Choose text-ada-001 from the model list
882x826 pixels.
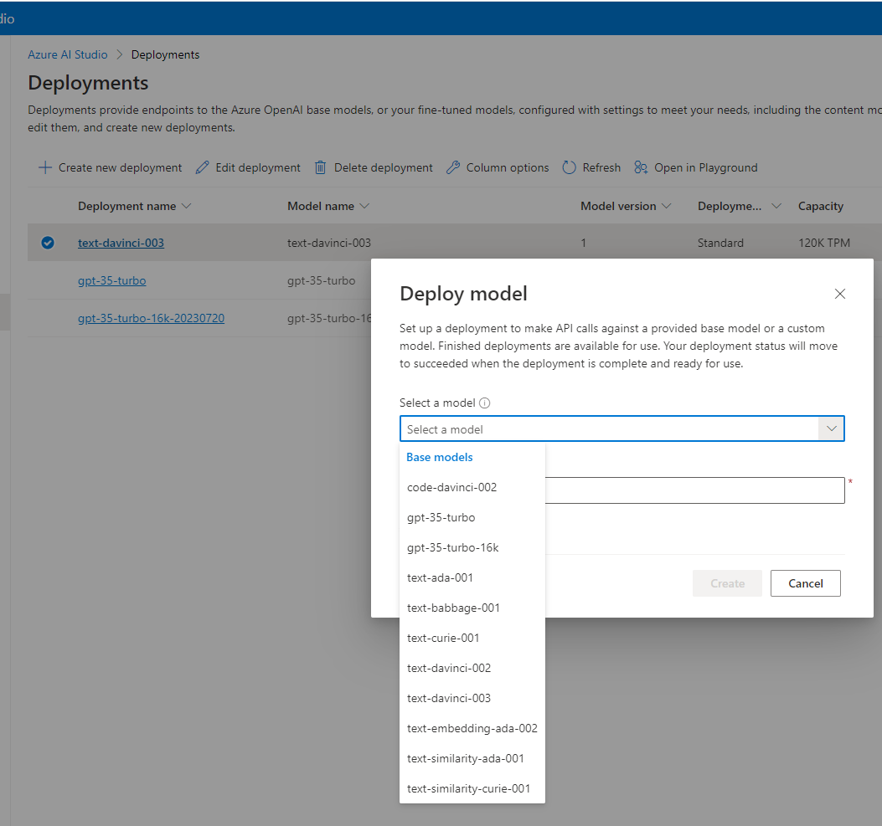click(x=472, y=577)
